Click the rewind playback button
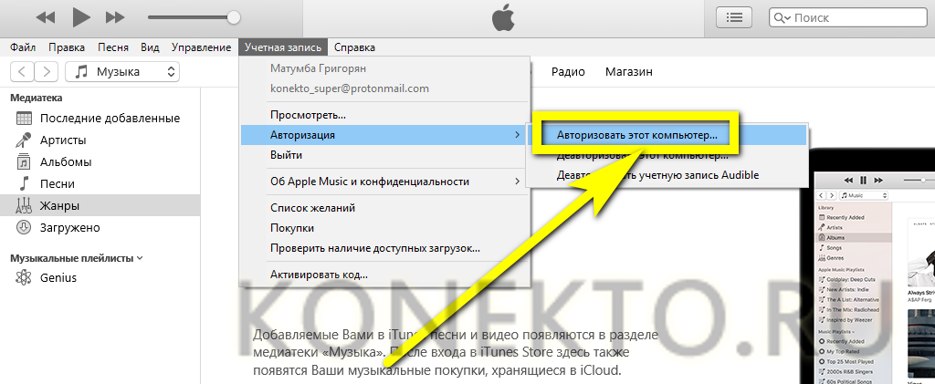Image resolution: width=935 pixels, height=384 pixels. (x=46, y=18)
